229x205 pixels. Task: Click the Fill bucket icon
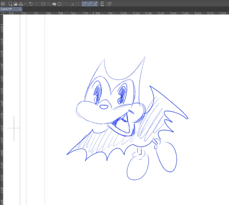(x=54, y=4)
